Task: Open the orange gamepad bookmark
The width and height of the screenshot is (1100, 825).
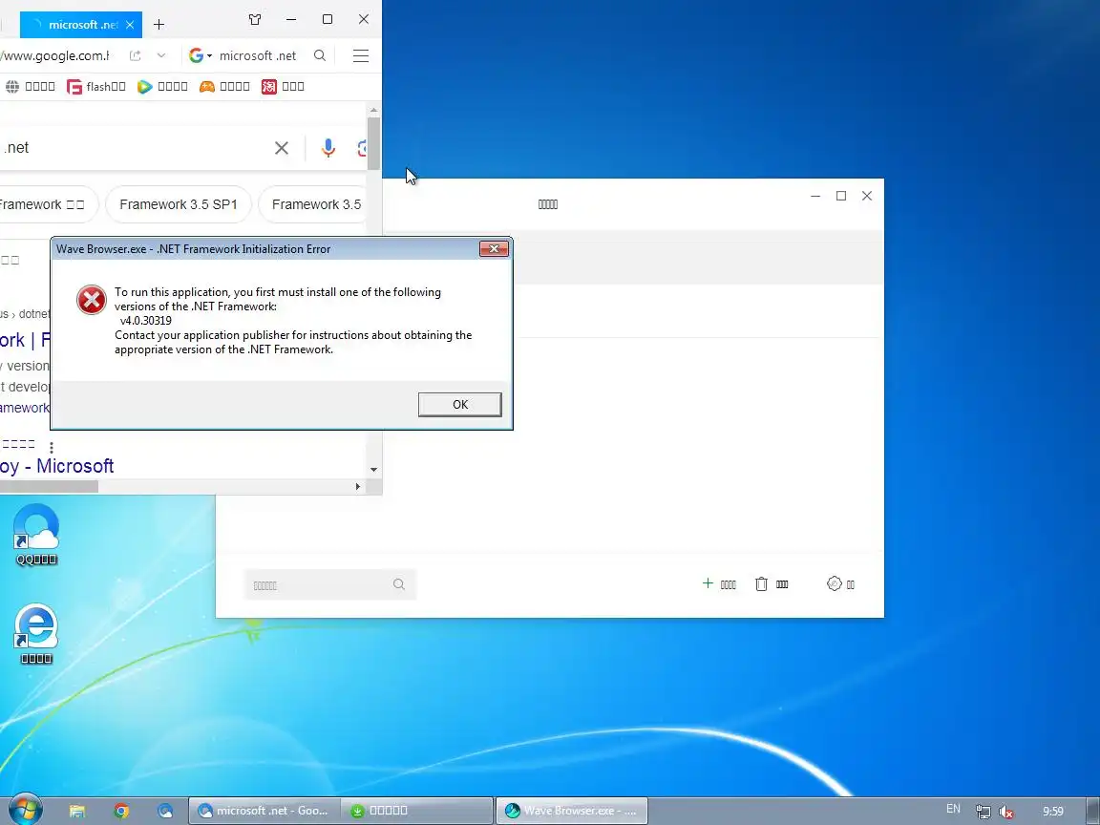Action: 224,86
